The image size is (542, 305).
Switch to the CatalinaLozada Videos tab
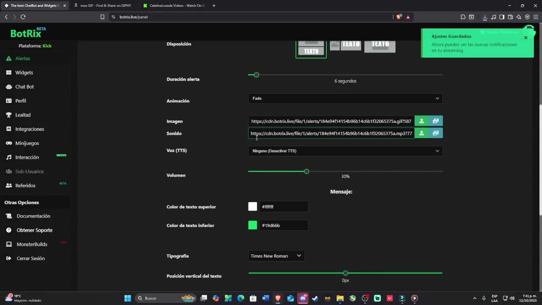(x=174, y=6)
